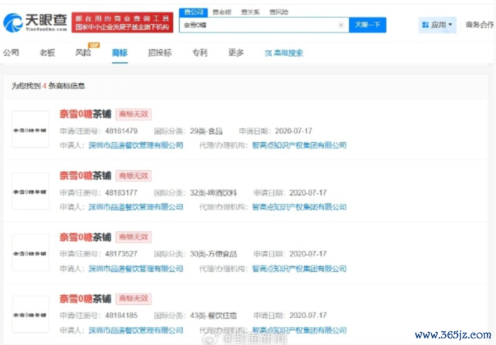496x345 pixels.
Task: Open applicant 深圳市品道餐饮管理有限公司 in 30类 row
Action: click(x=136, y=269)
